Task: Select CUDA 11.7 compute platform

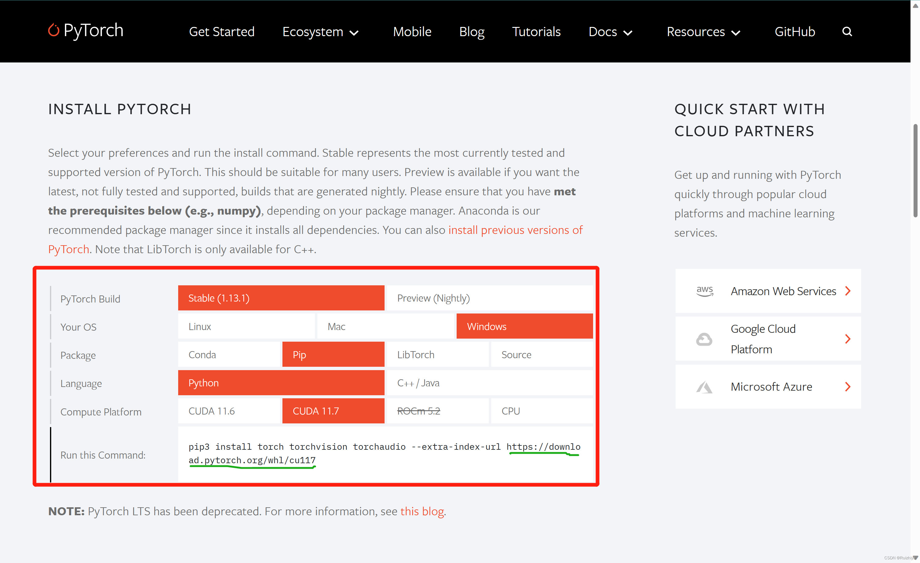Action: (x=333, y=411)
